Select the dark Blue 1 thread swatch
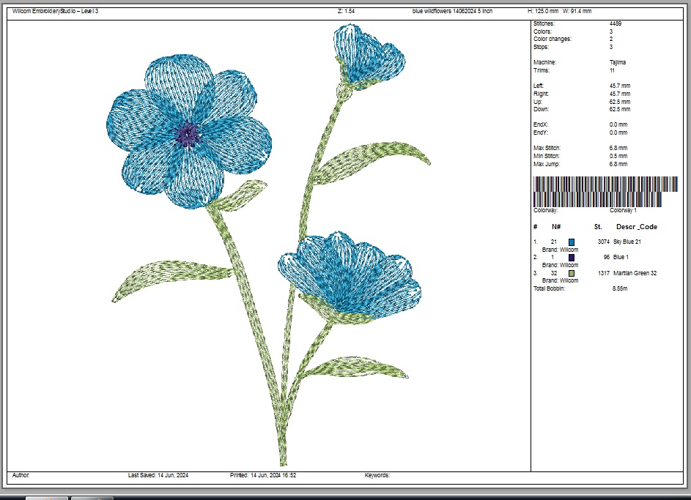 (x=572, y=258)
